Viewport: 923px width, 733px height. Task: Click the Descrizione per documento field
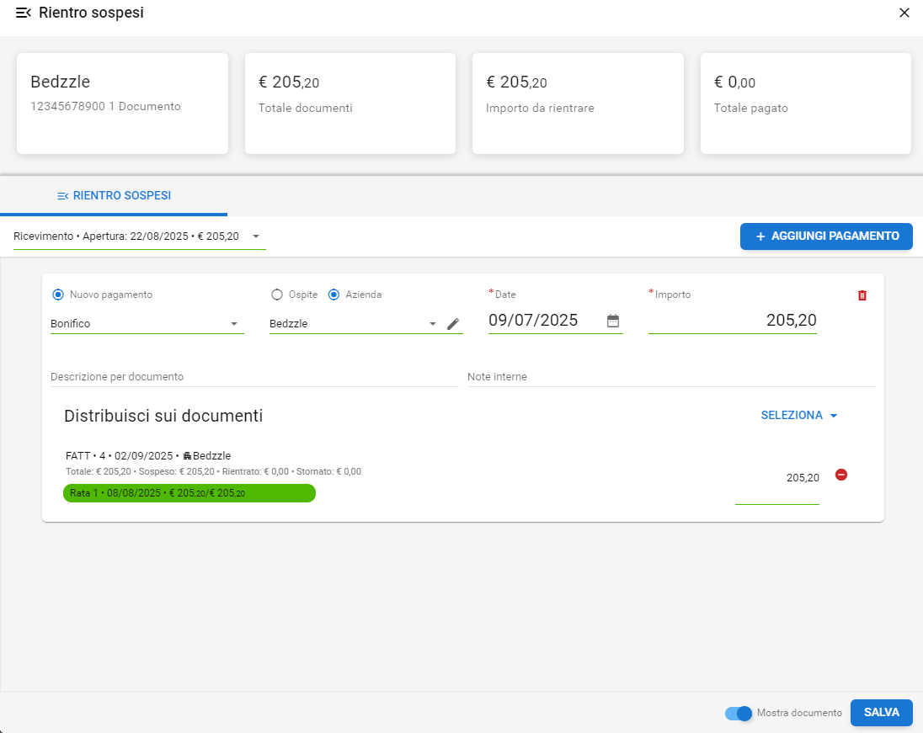point(253,377)
